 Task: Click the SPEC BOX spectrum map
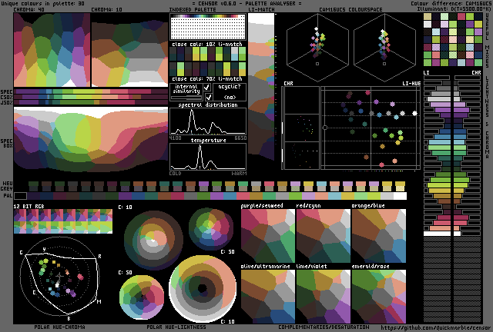(91, 140)
